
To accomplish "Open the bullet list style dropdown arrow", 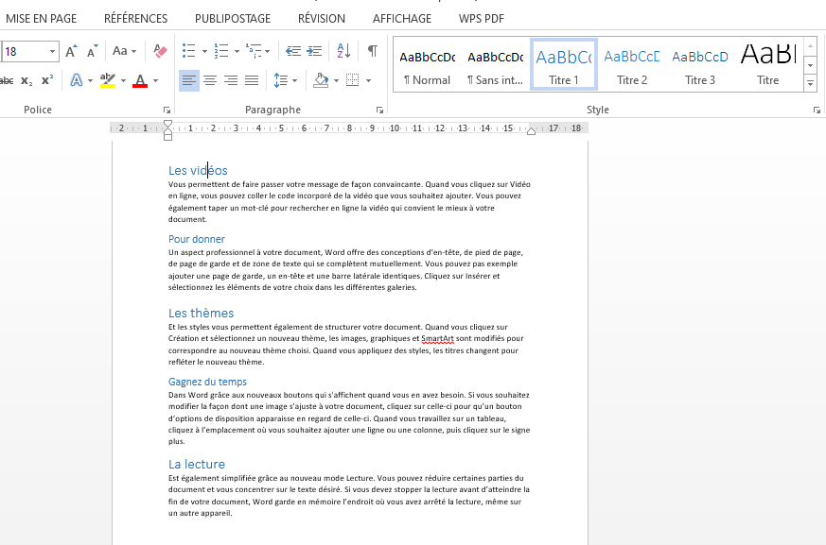I will [204, 51].
